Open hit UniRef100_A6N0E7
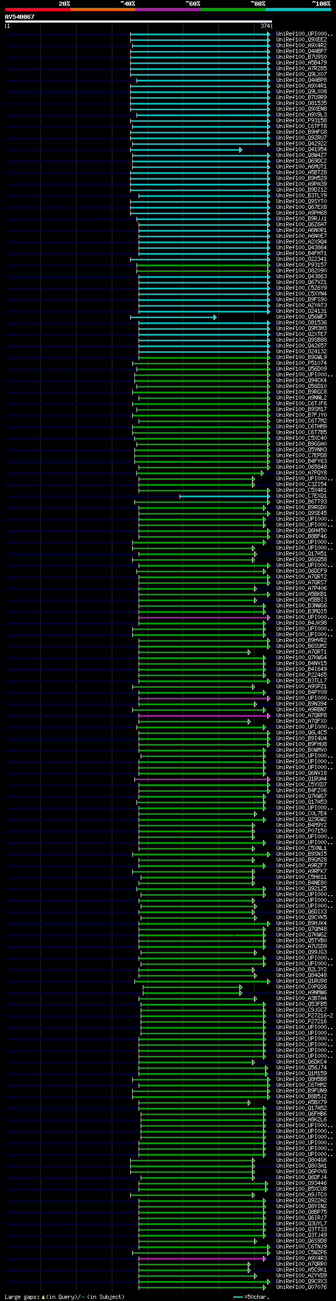This screenshot has height=1301, width=336. (x=301, y=236)
